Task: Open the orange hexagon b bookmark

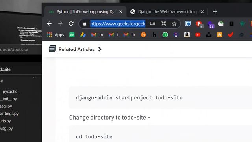Action: point(143,35)
